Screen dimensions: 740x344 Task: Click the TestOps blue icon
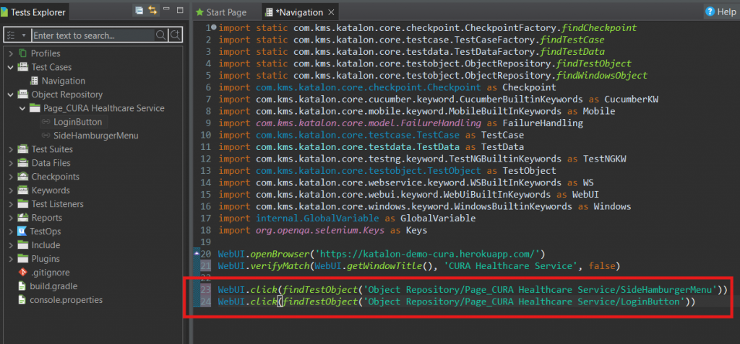(22, 231)
